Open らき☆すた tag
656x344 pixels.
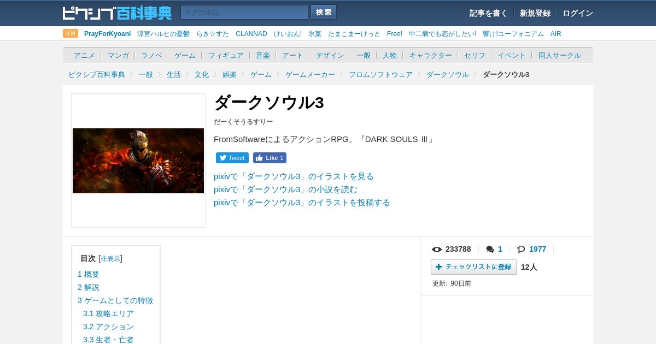[213, 34]
